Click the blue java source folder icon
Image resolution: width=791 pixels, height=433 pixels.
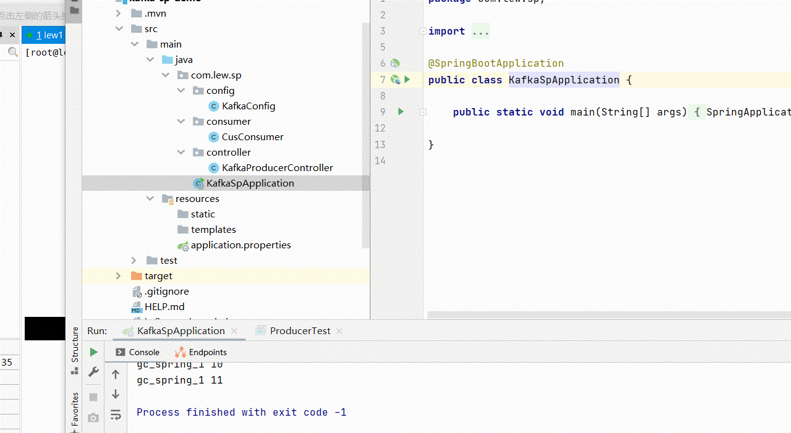pos(167,60)
